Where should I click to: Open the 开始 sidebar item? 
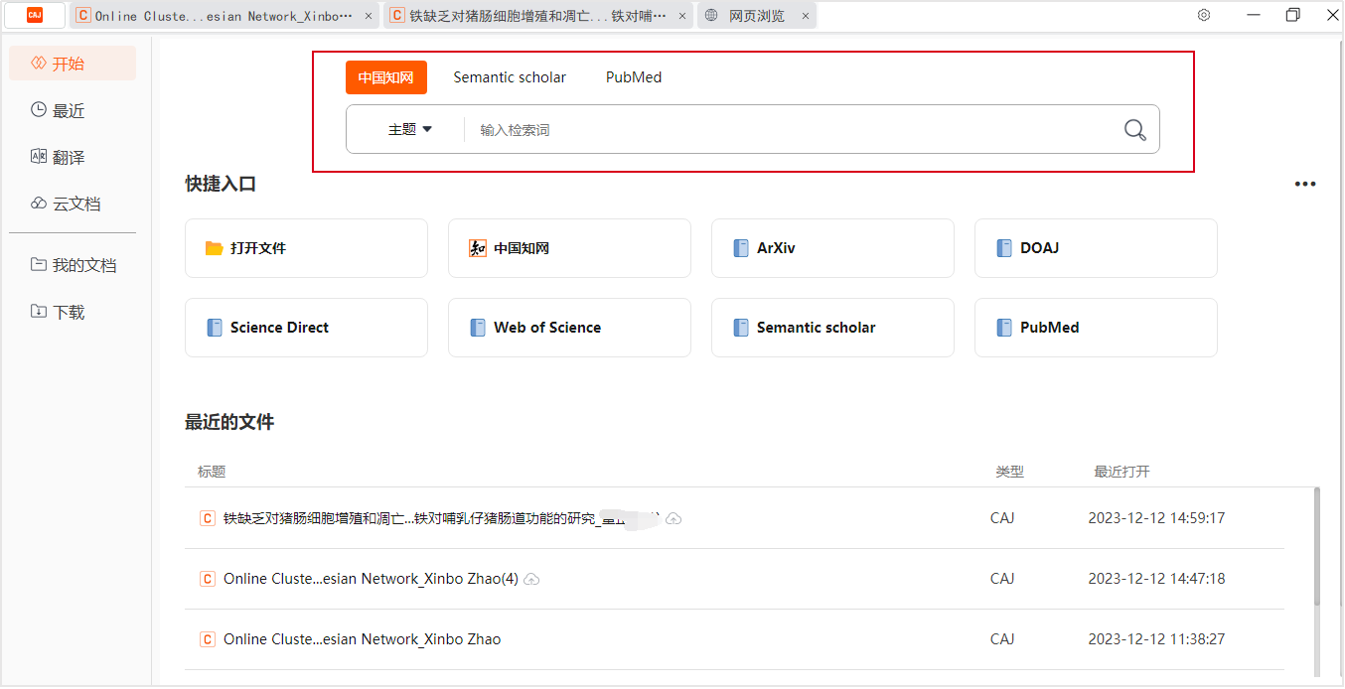tap(73, 64)
